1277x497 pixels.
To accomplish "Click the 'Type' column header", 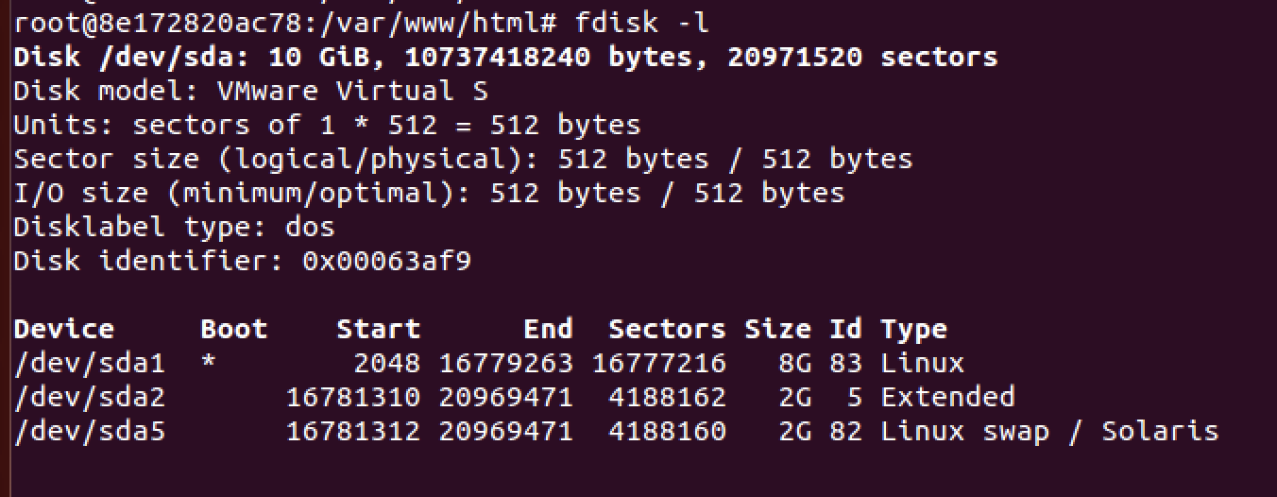I will click(x=914, y=330).
